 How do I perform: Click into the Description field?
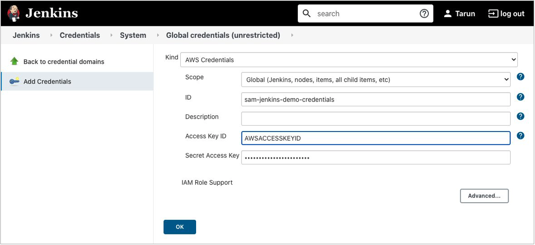pos(376,118)
